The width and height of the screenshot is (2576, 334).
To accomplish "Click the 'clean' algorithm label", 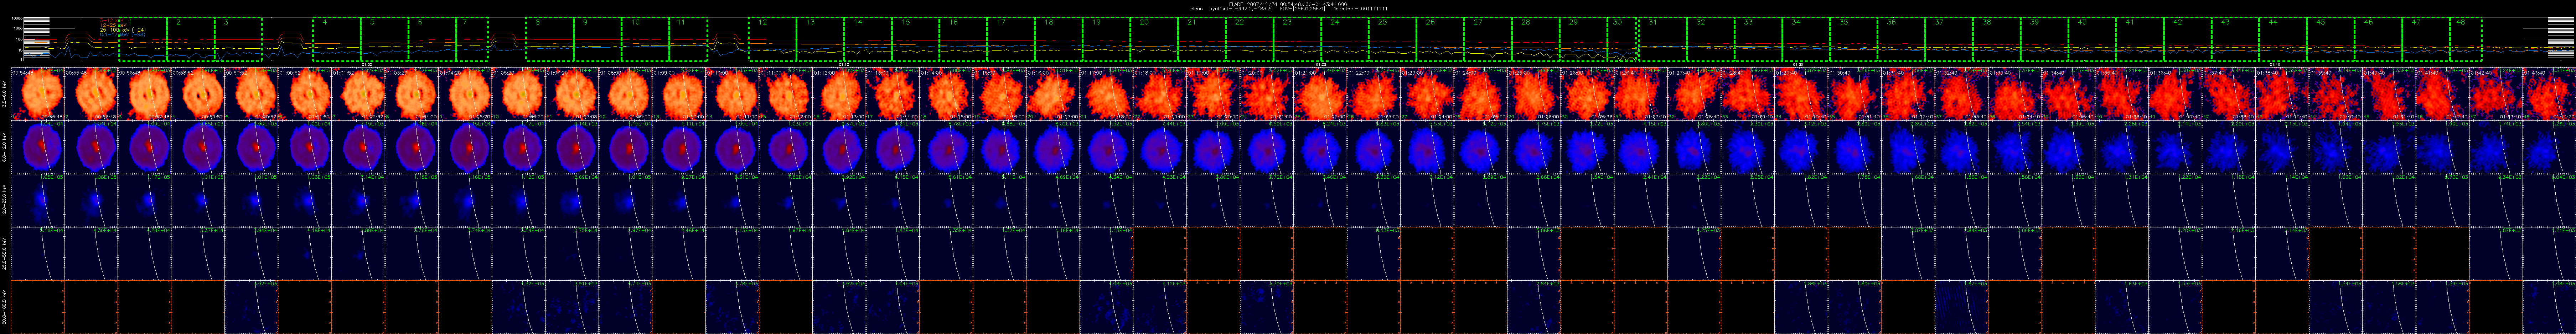I will (1197, 9).
